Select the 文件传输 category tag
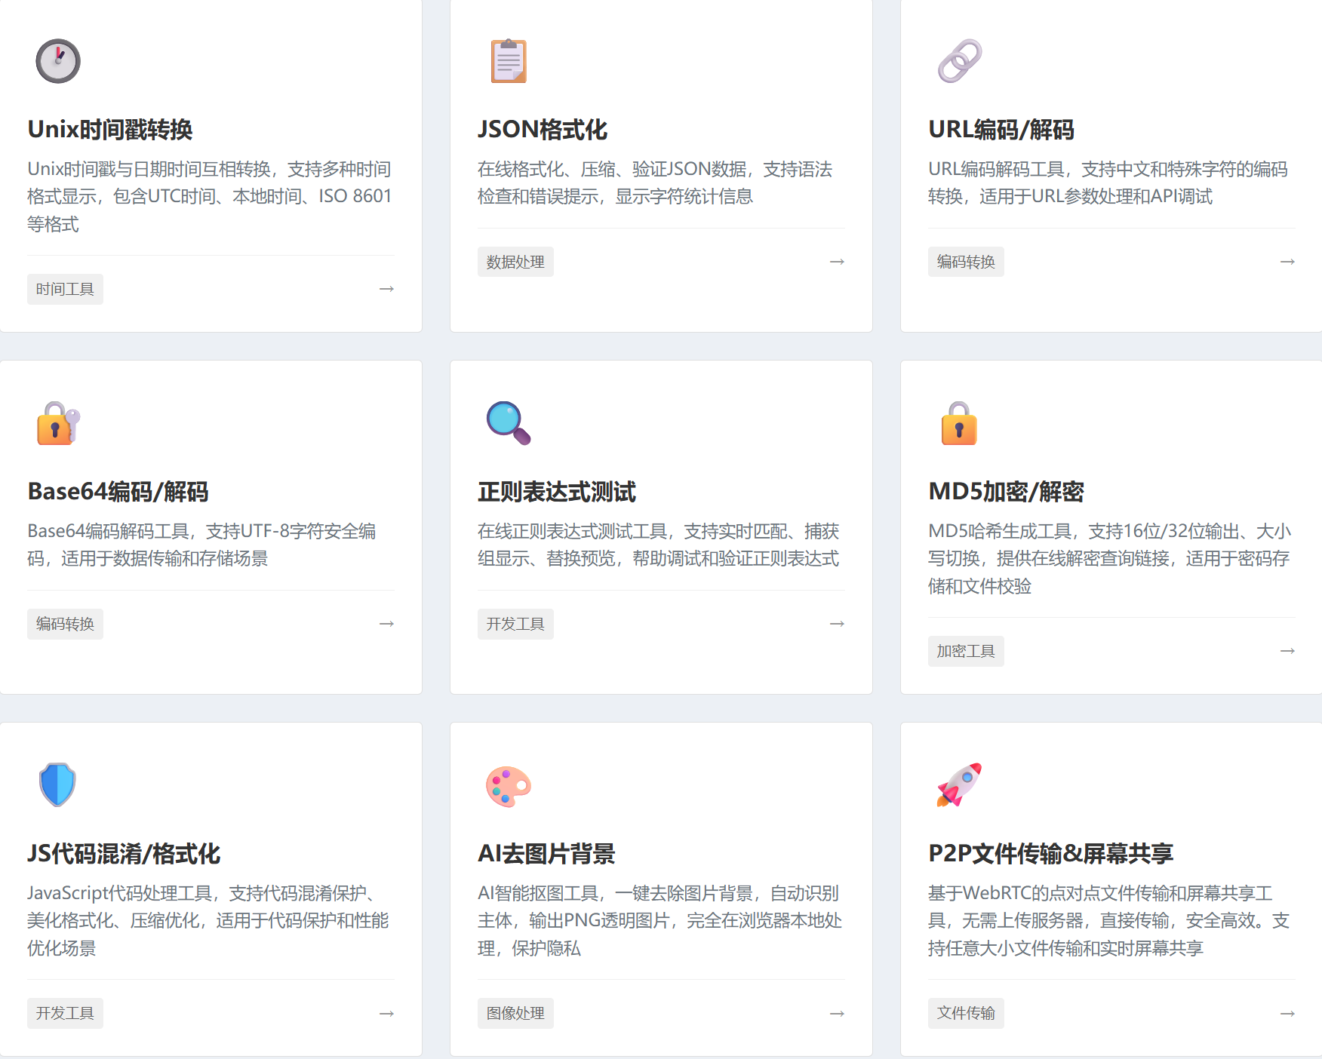Viewport: 1322px width, 1059px height. pos(966,1014)
